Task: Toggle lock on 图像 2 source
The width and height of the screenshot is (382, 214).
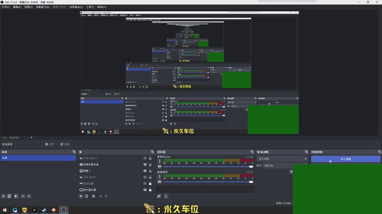Action: click(x=150, y=171)
